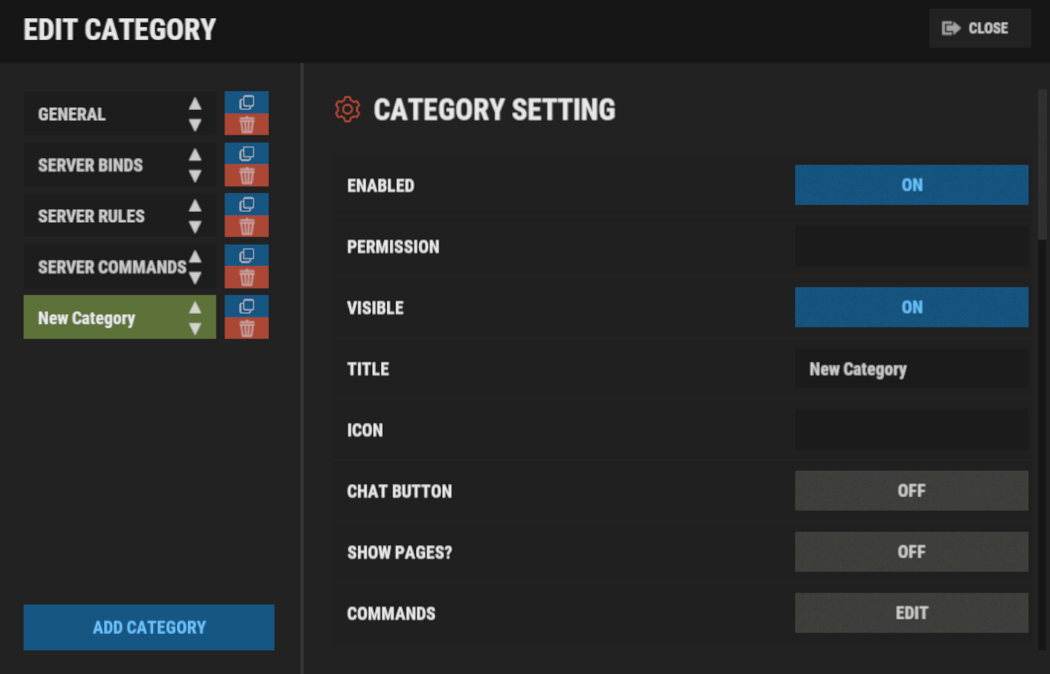
Task: Delete the New Category entry
Action: [x=246, y=328]
